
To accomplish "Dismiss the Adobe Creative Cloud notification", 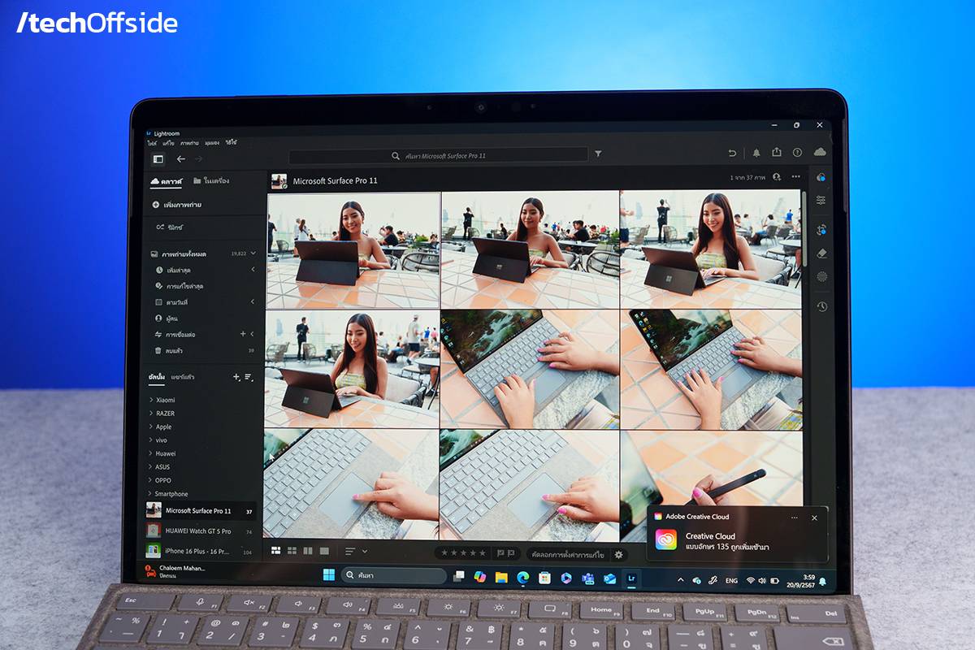I will tap(814, 518).
